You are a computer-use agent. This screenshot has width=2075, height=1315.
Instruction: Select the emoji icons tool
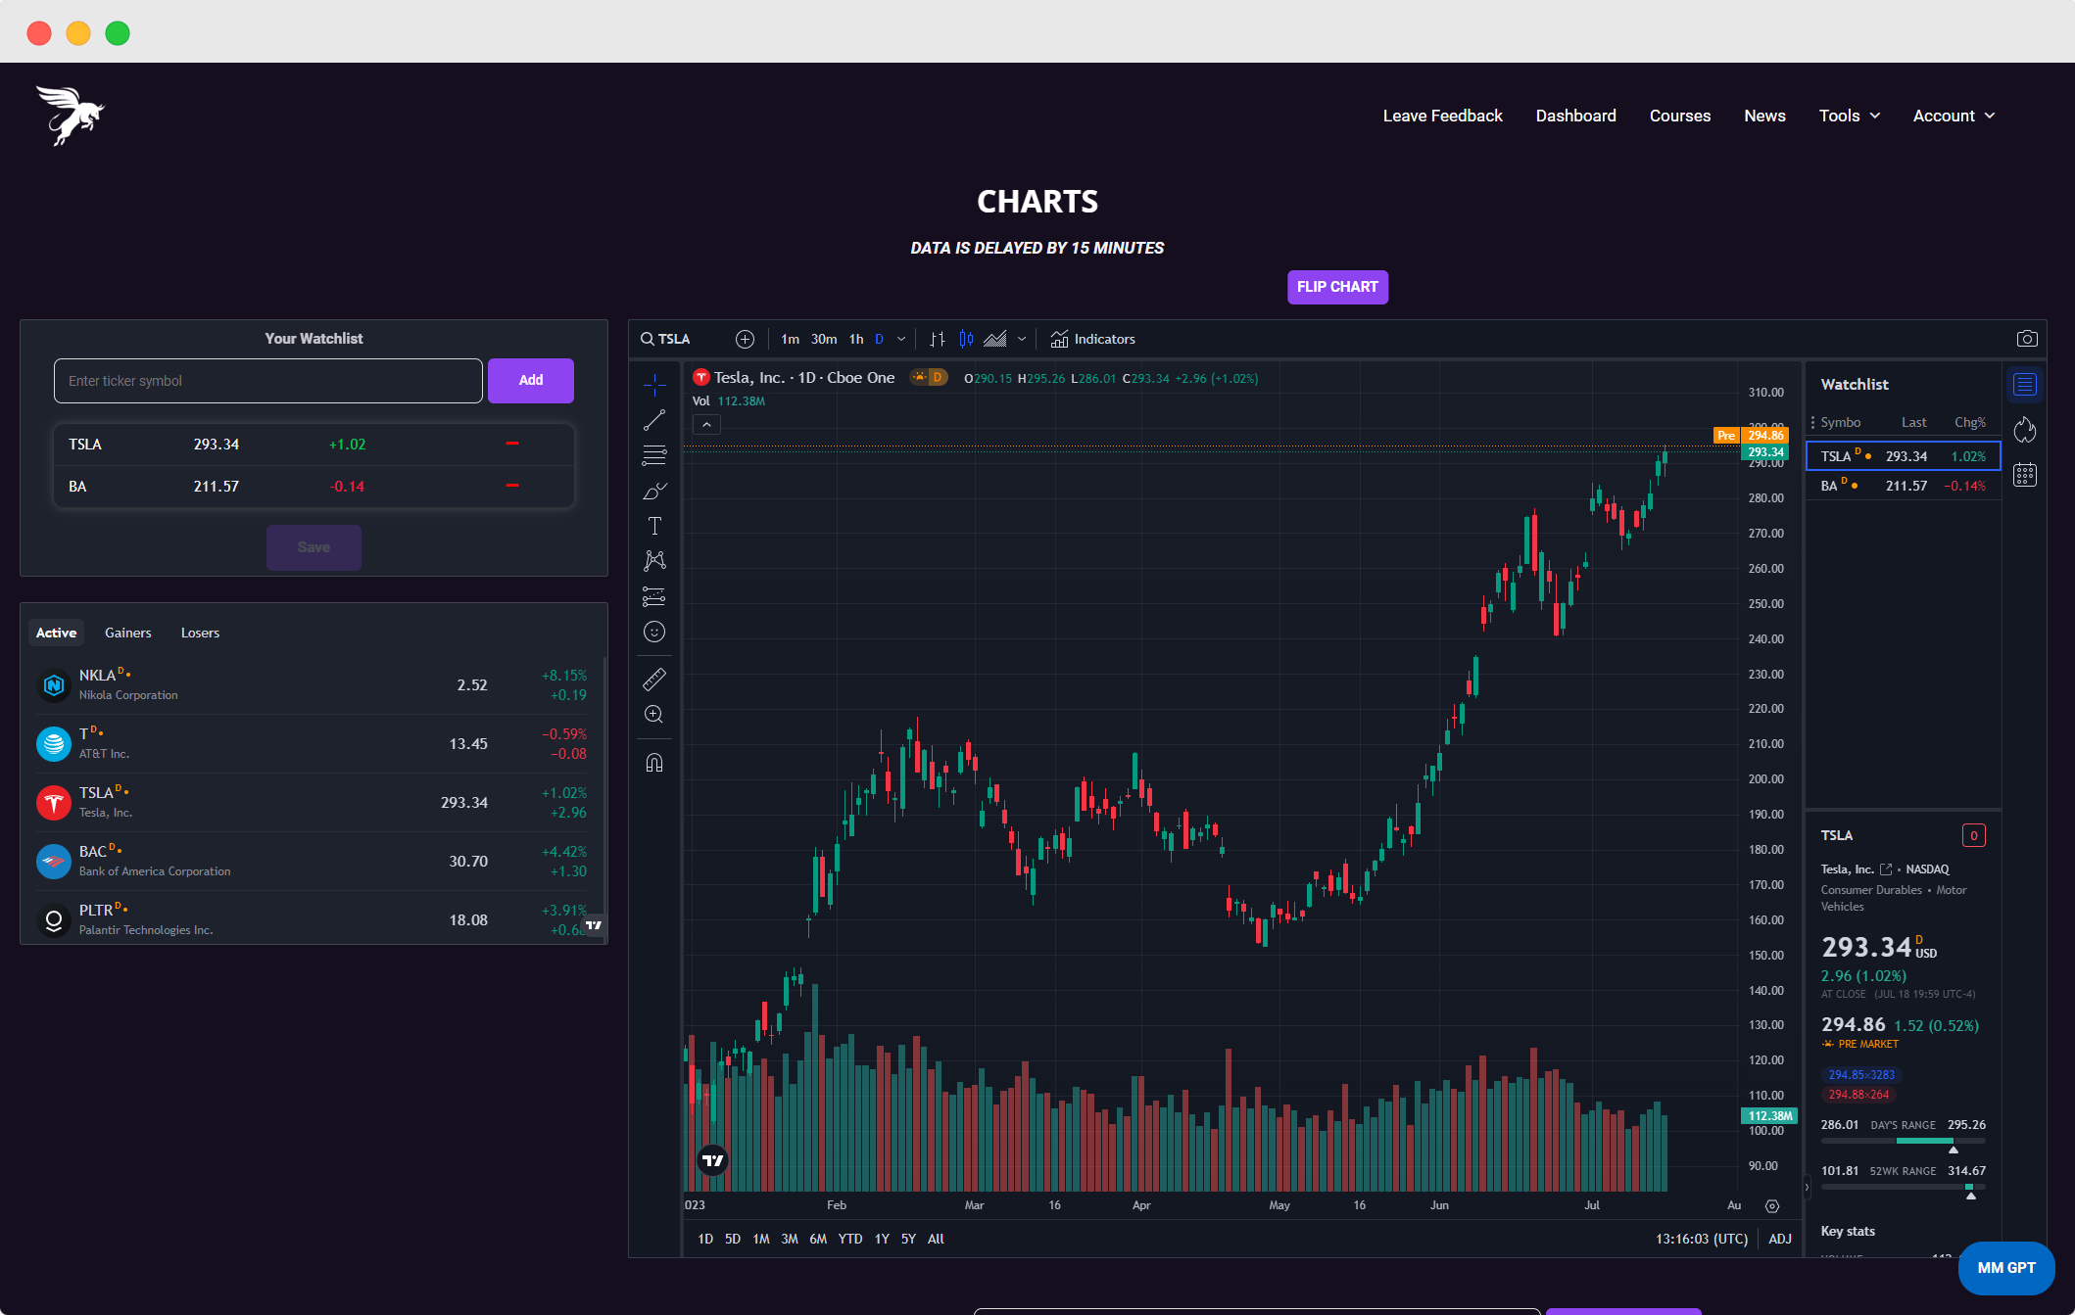654,632
